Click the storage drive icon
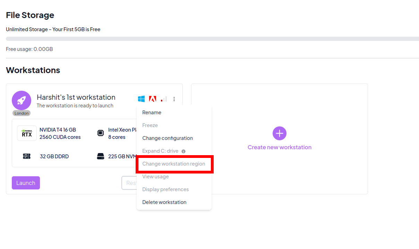This screenshot has width=419, height=249. coord(100,156)
